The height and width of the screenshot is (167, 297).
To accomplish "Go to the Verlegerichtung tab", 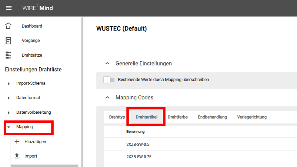I will [252, 117].
